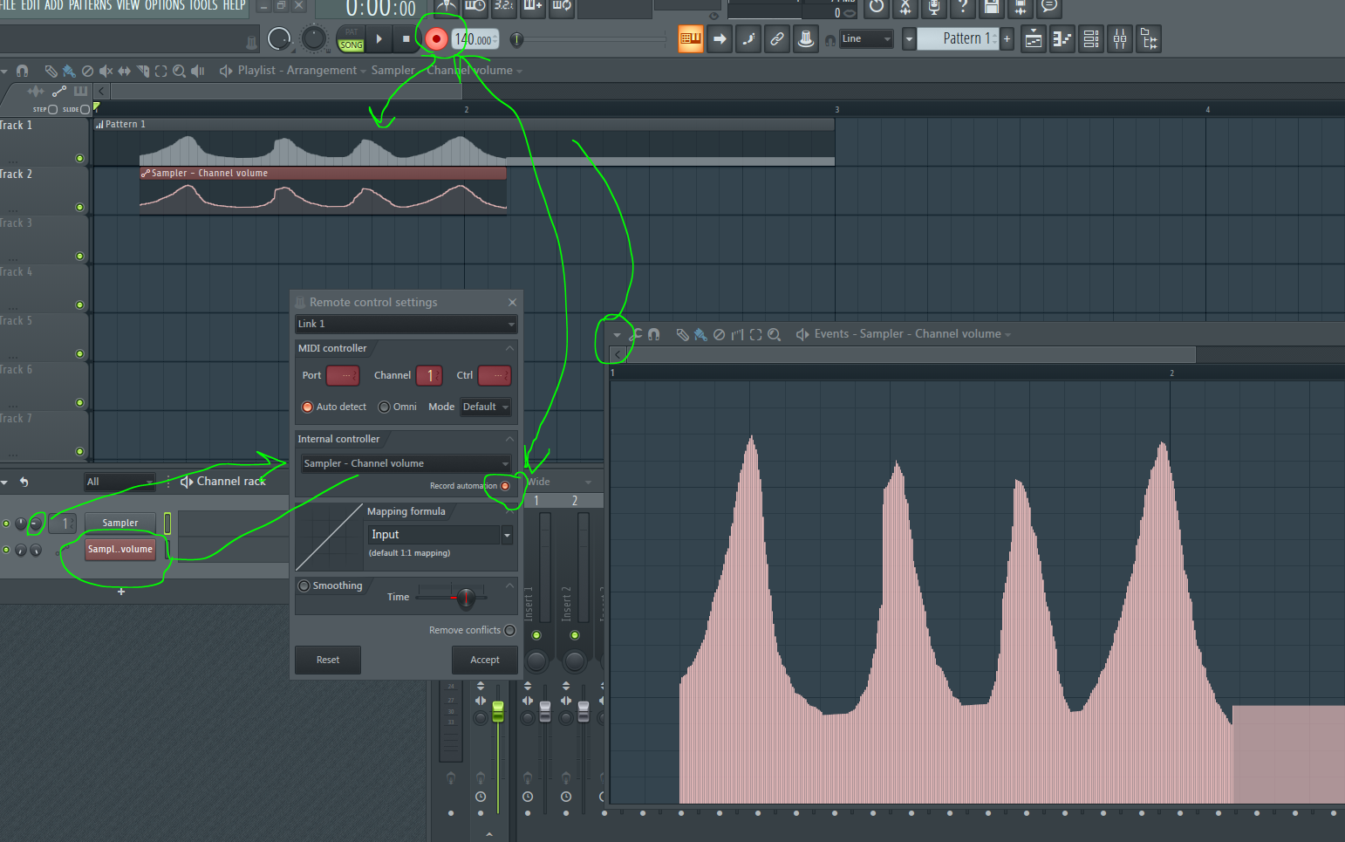
Task: Add a channel with the plus below channels
Action: pyautogui.click(x=121, y=592)
